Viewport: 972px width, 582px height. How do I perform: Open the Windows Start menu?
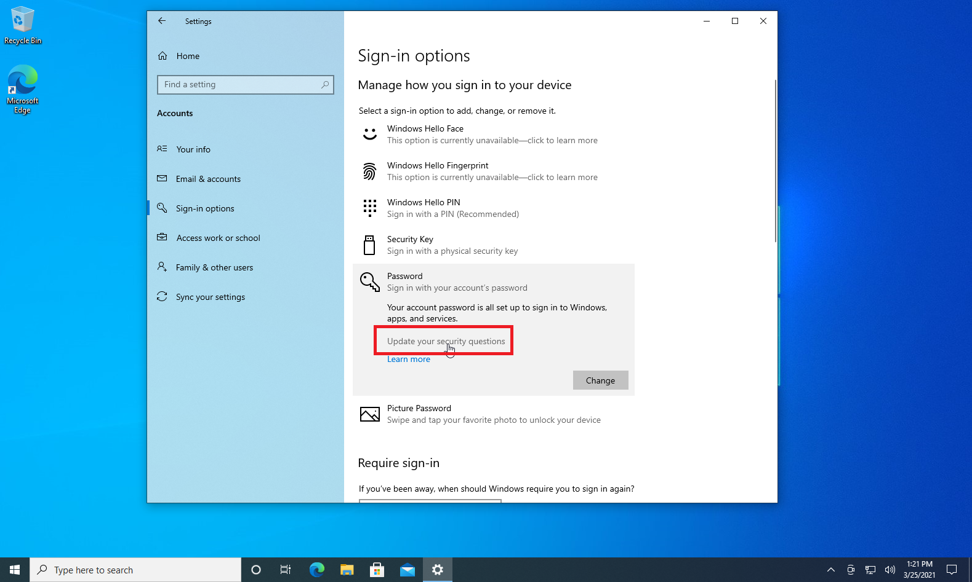[x=15, y=570]
